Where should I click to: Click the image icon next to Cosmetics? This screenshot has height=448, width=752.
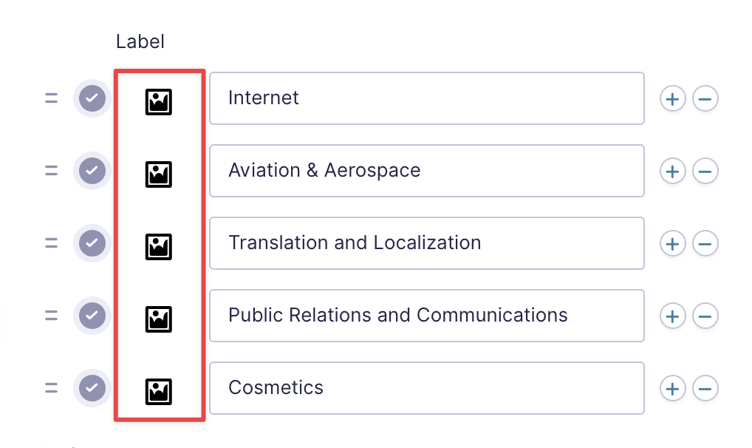[158, 392]
